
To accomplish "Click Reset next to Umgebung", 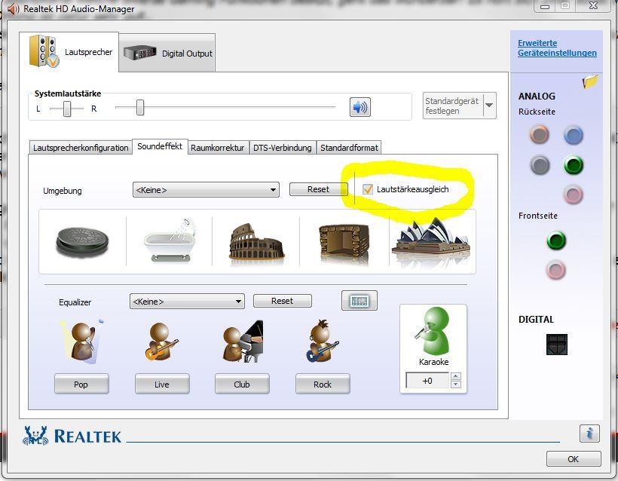I will point(319,189).
